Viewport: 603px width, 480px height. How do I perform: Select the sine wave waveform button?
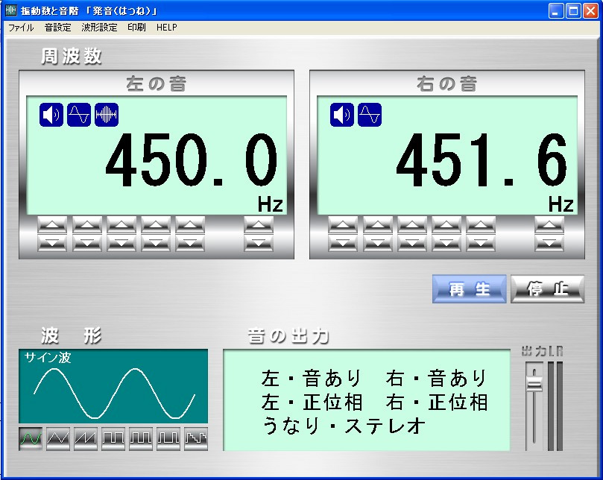pyautogui.click(x=31, y=438)
